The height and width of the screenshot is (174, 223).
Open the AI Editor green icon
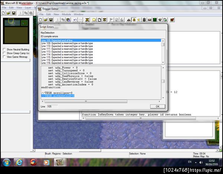[x=155, y=20]
